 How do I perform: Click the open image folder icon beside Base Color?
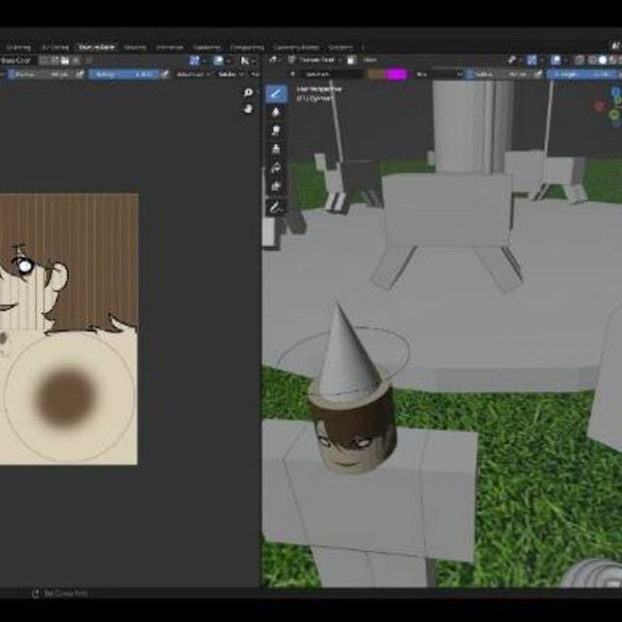pyautogui.click(x=65, y=60)
